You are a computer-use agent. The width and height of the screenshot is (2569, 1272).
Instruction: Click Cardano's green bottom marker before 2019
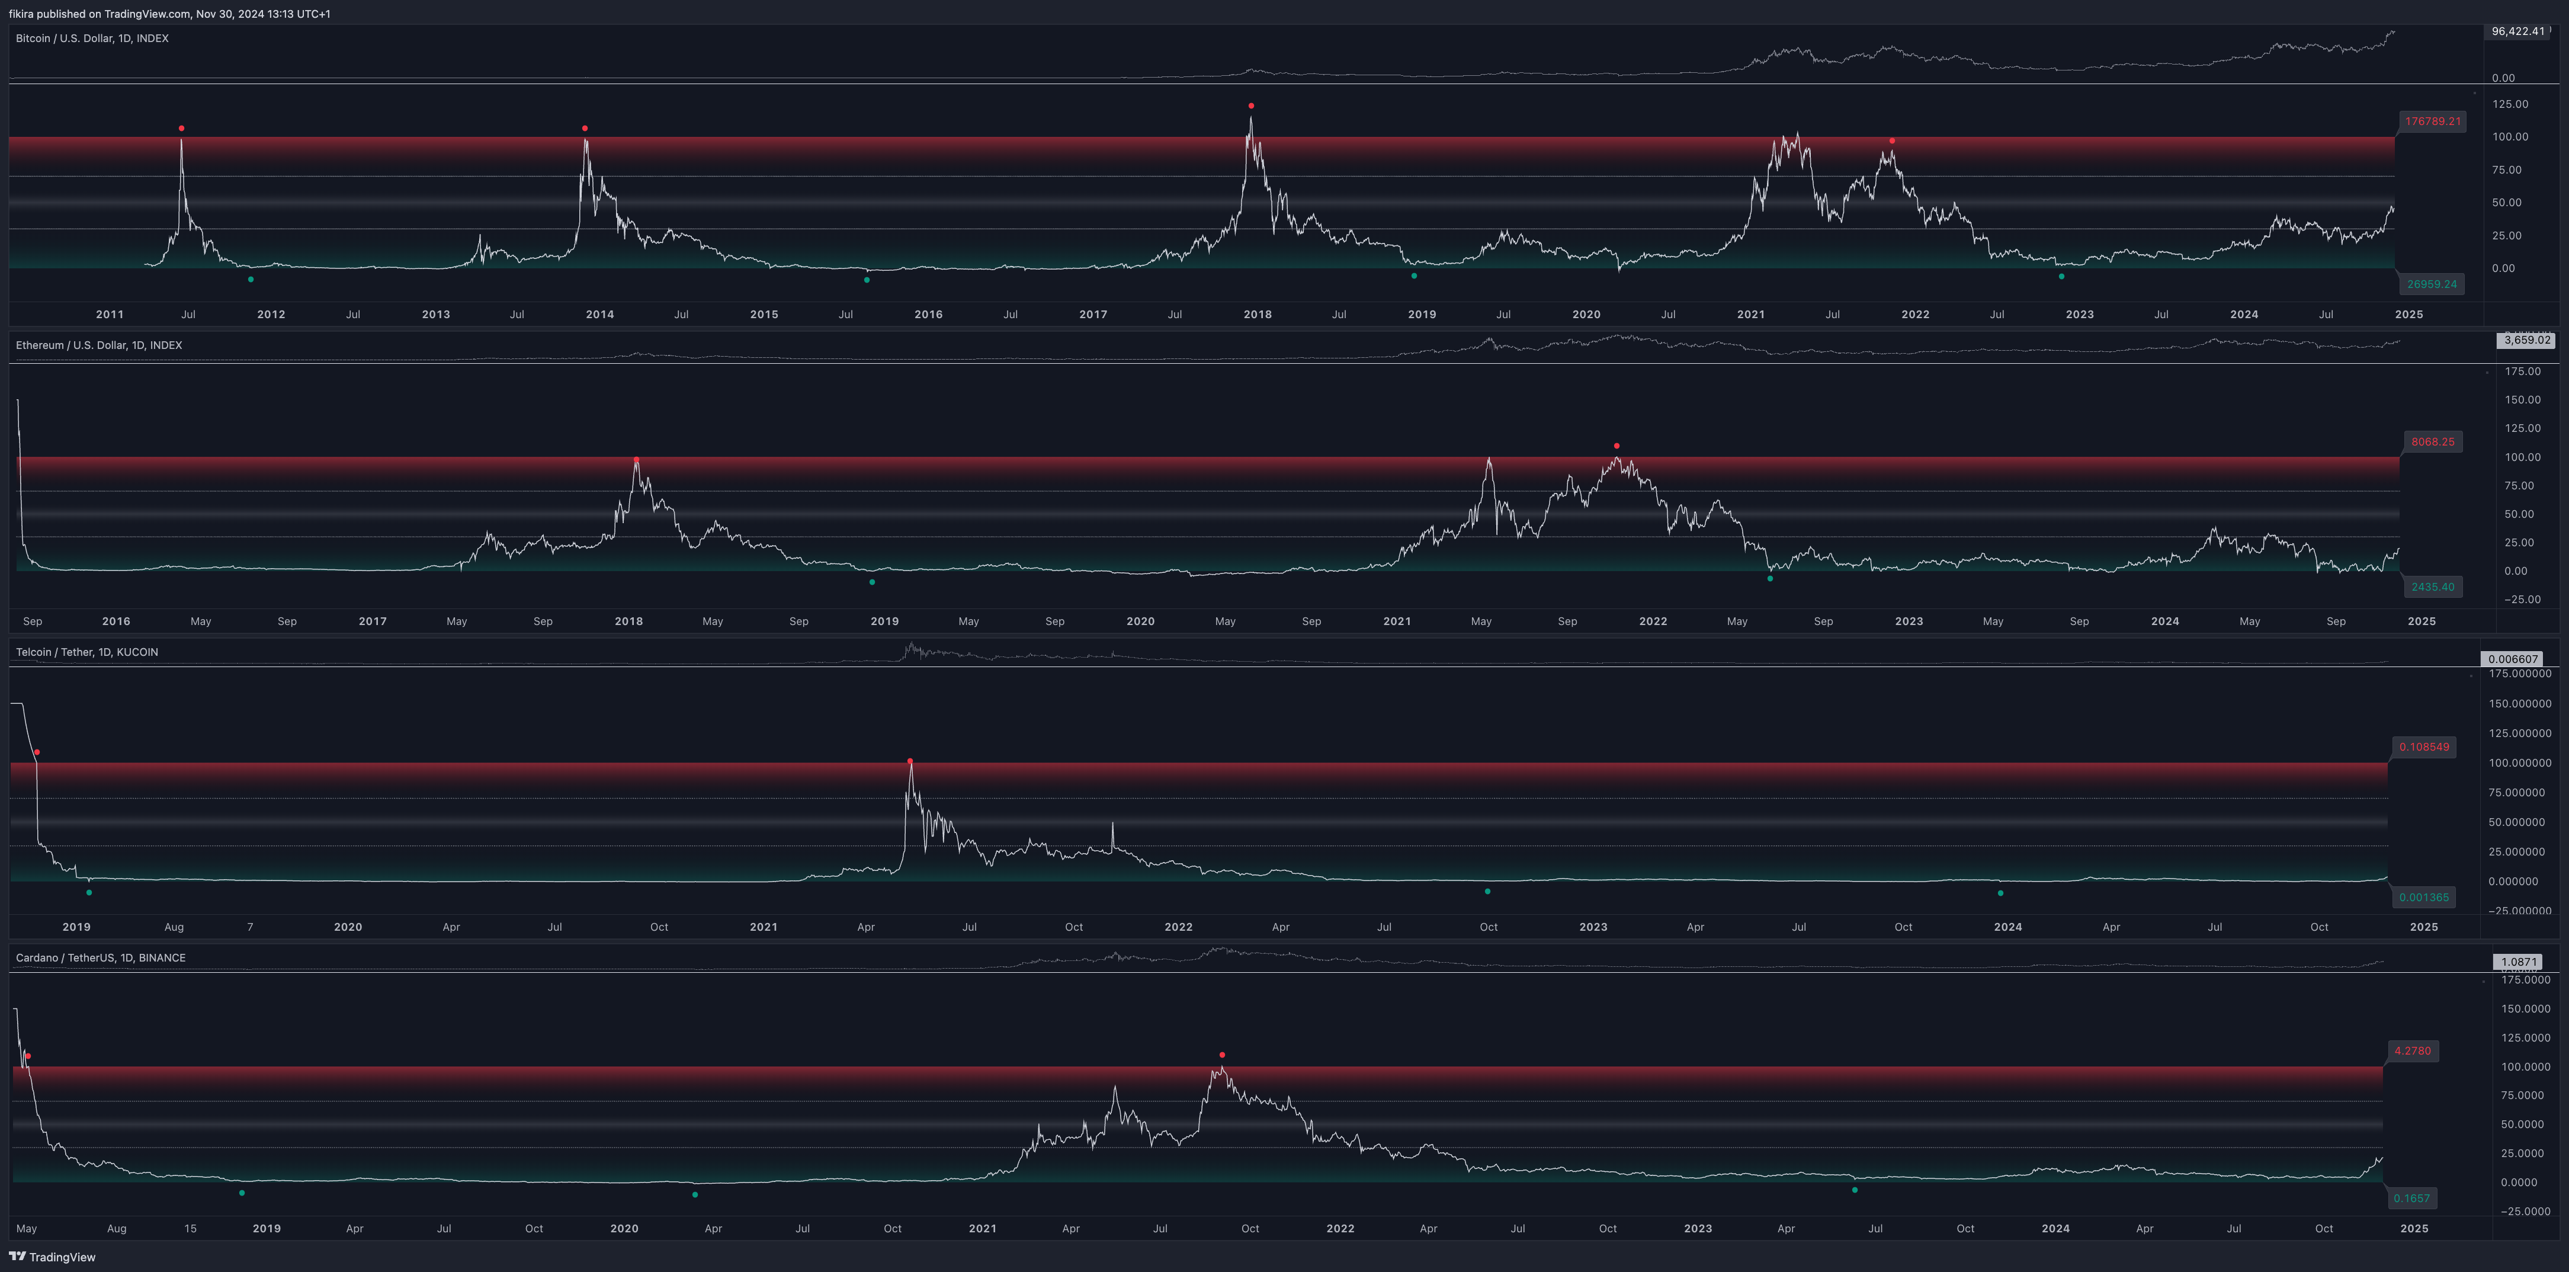click(x=241, y=1192)
